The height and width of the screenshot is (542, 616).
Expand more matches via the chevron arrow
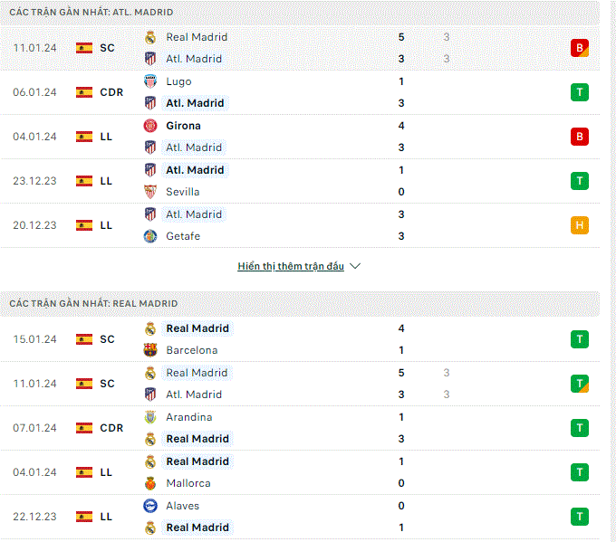click(x=355, y=266)
